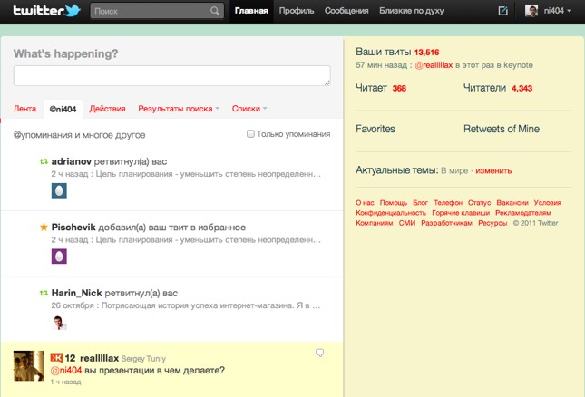The height and width of the screenshot is (397, 585).
Task: Open the 'Ресурсы' footer link
Action: (x=492, y=223)
